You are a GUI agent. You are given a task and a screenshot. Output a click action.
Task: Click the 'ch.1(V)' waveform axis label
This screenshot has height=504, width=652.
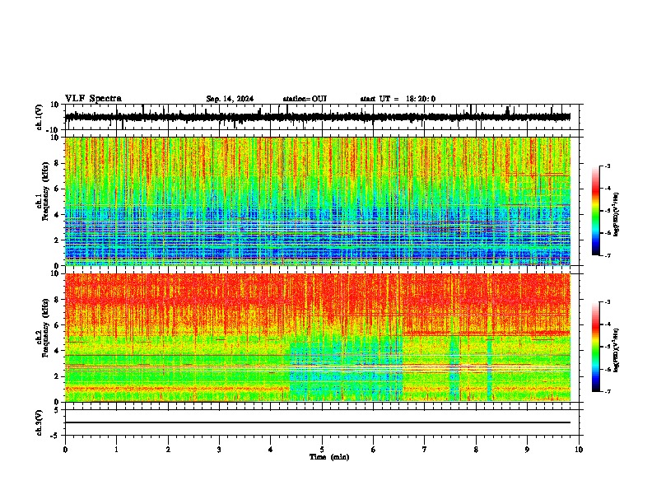40,117
